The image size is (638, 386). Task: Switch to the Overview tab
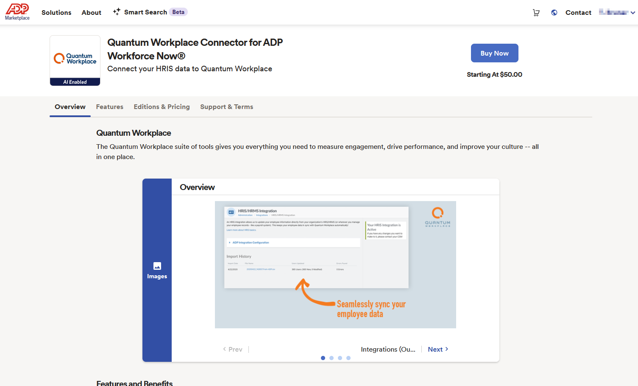pyautogui.click(x=70, y=107)
